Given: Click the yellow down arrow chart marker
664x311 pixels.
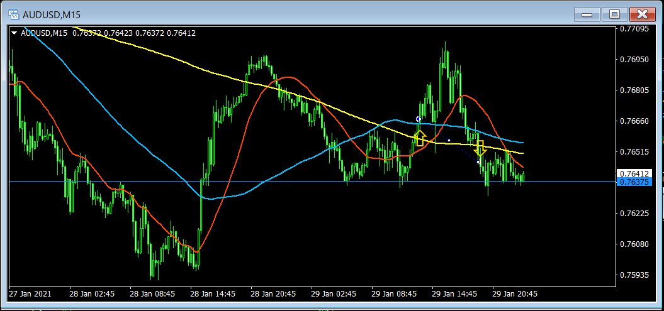Looking at the screenshot, I should [x=480, y=148].
